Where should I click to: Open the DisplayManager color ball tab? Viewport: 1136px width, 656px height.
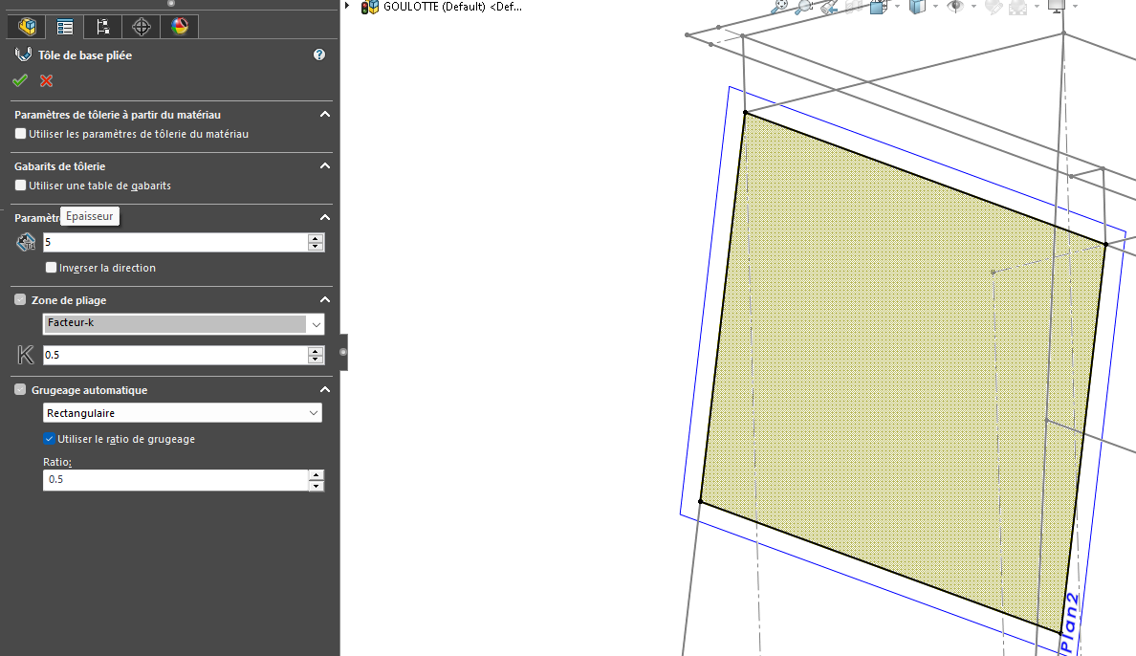pos(180,27)
